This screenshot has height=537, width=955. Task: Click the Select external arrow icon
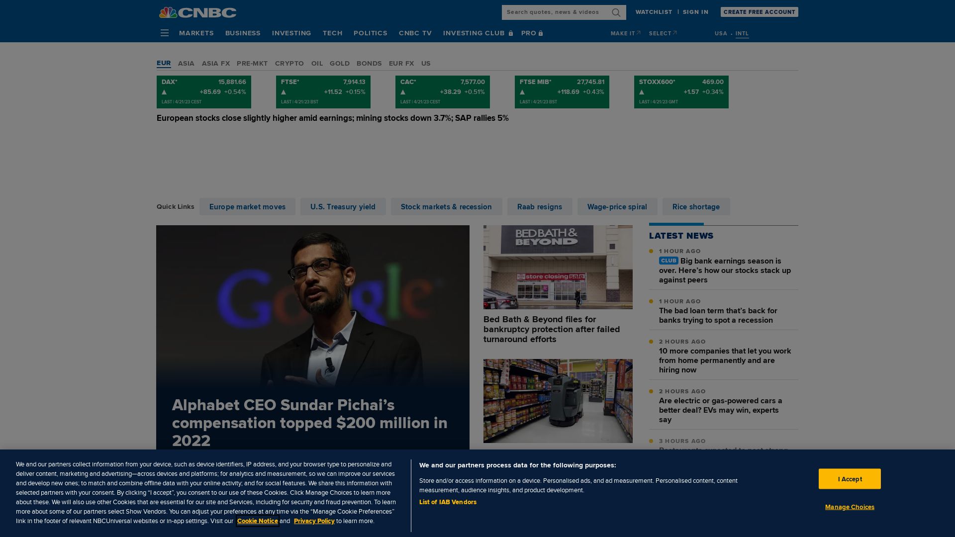(x=674, y=33)
